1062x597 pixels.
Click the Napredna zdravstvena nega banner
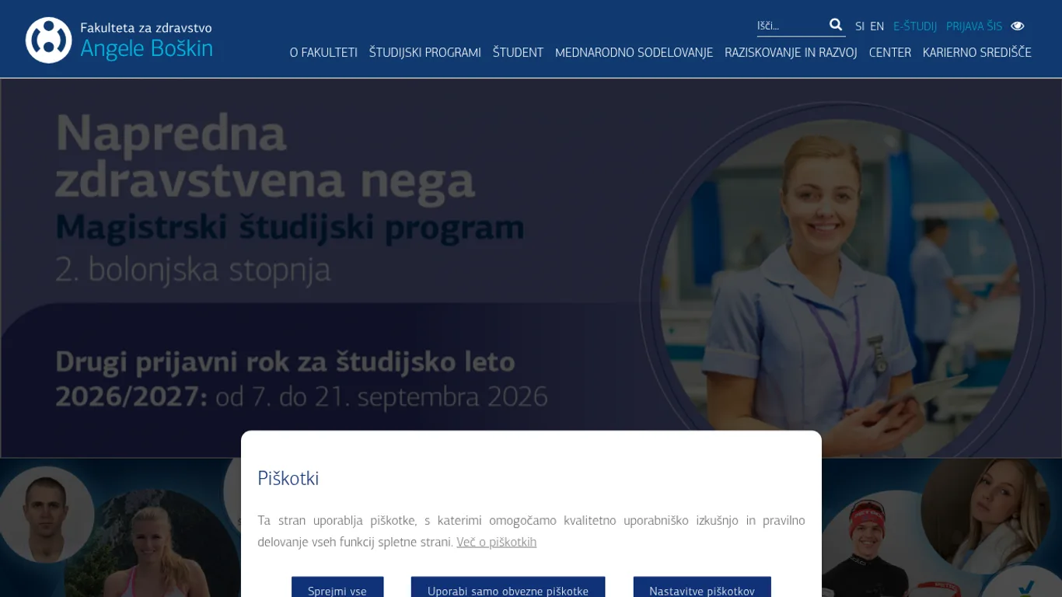point(531,267)
